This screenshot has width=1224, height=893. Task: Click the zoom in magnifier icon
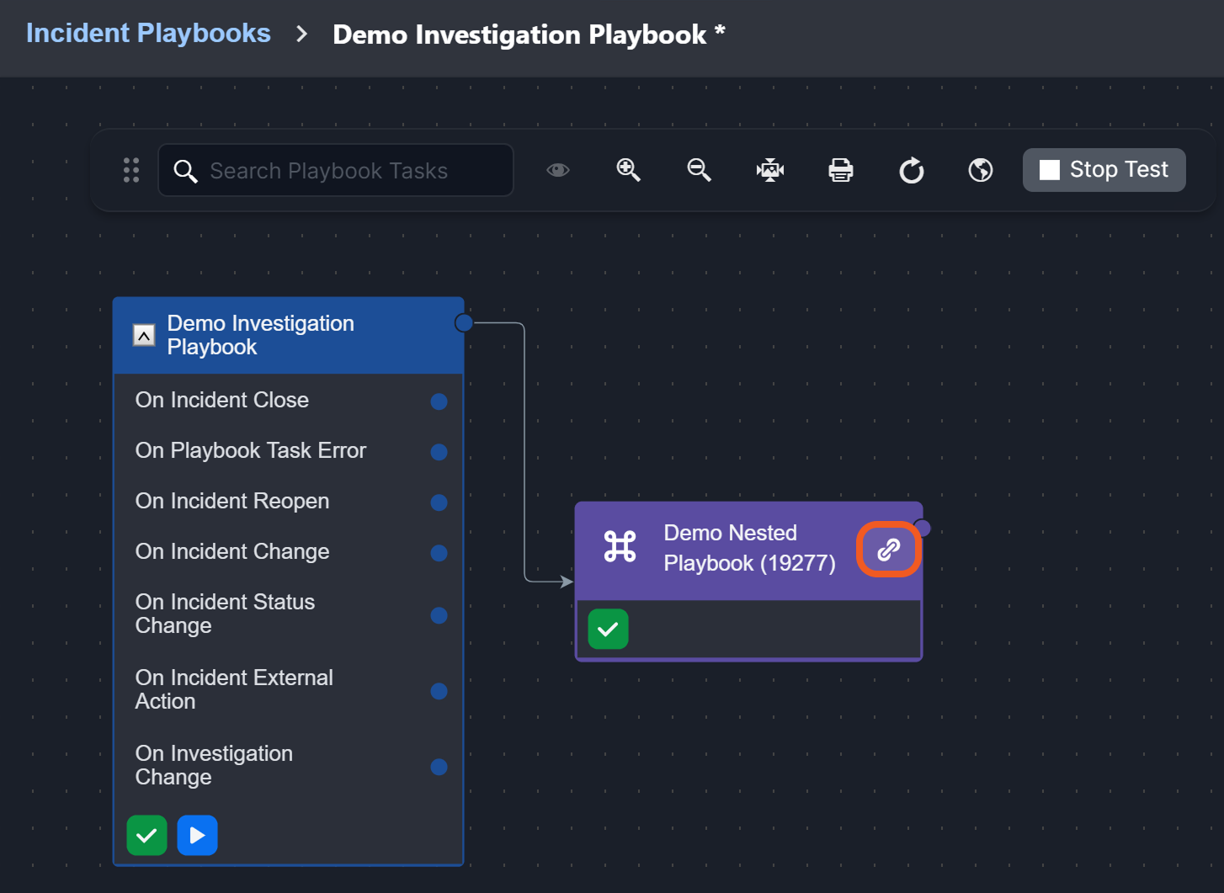[628, 170]
